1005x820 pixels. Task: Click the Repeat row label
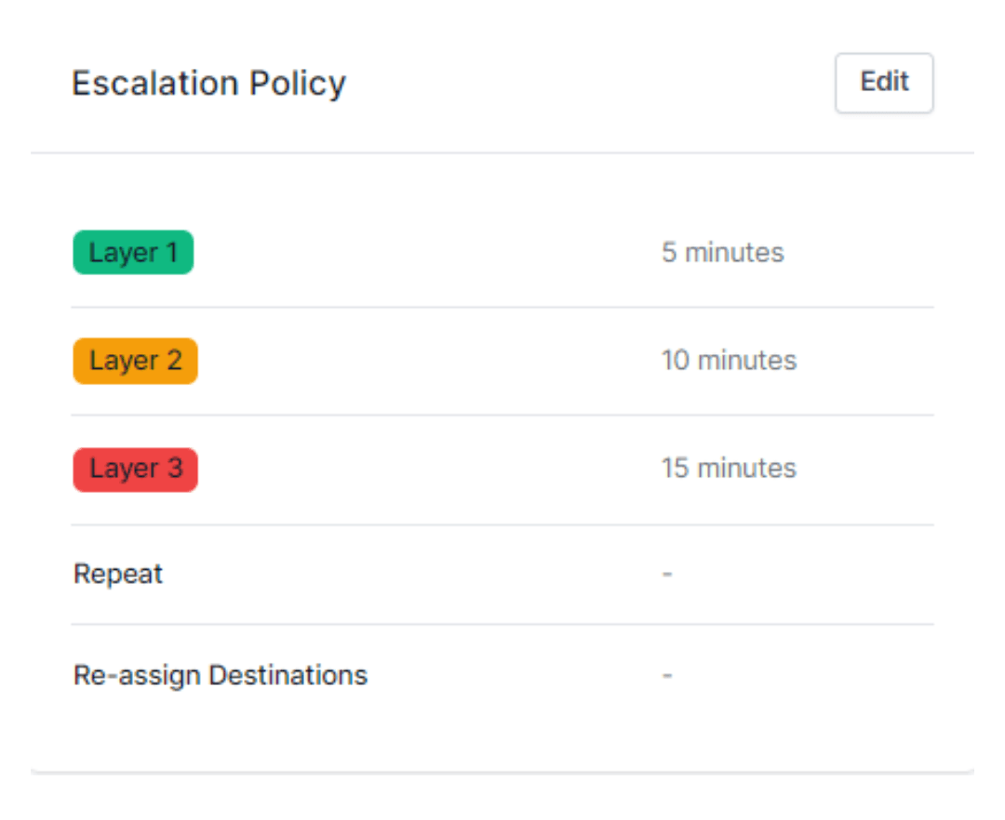click(x=117, y=574)
